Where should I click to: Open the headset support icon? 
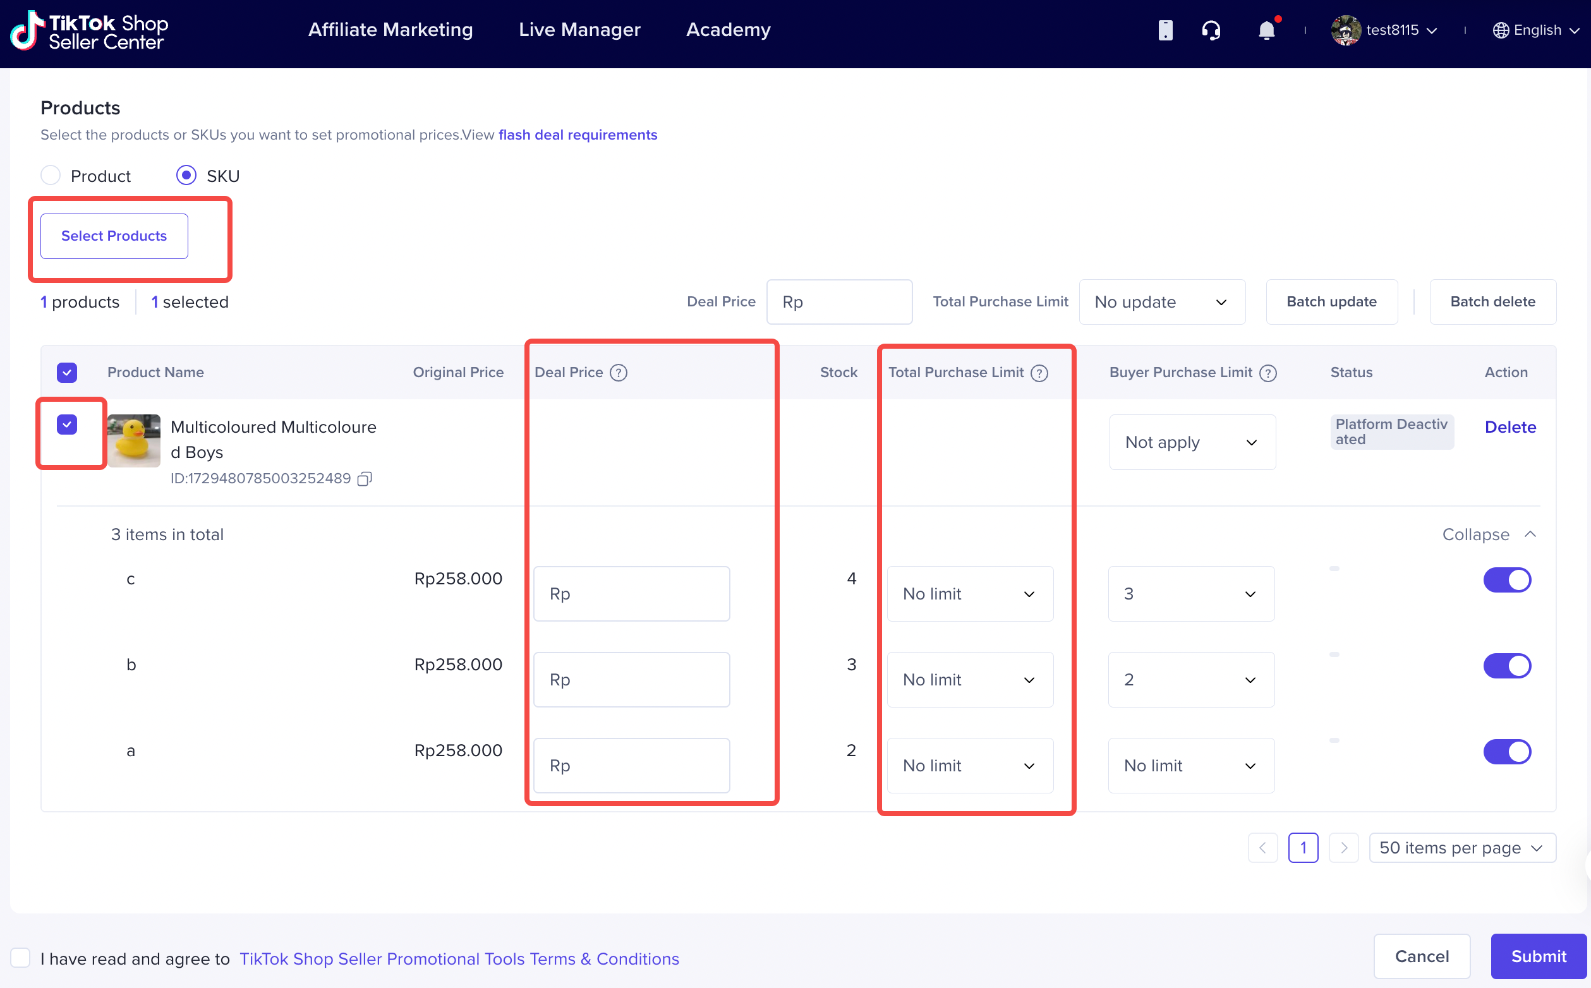tap(1210, 31)
